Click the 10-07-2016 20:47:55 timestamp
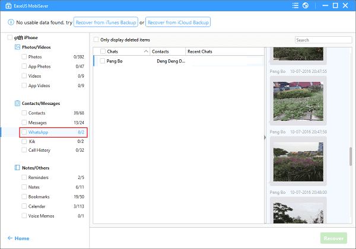The width and height of the screenshot is (356, 249). pos(309,71)
